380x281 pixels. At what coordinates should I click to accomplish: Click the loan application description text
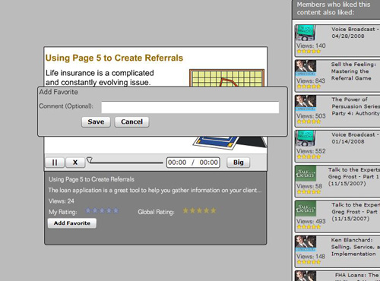click(155, 190)
